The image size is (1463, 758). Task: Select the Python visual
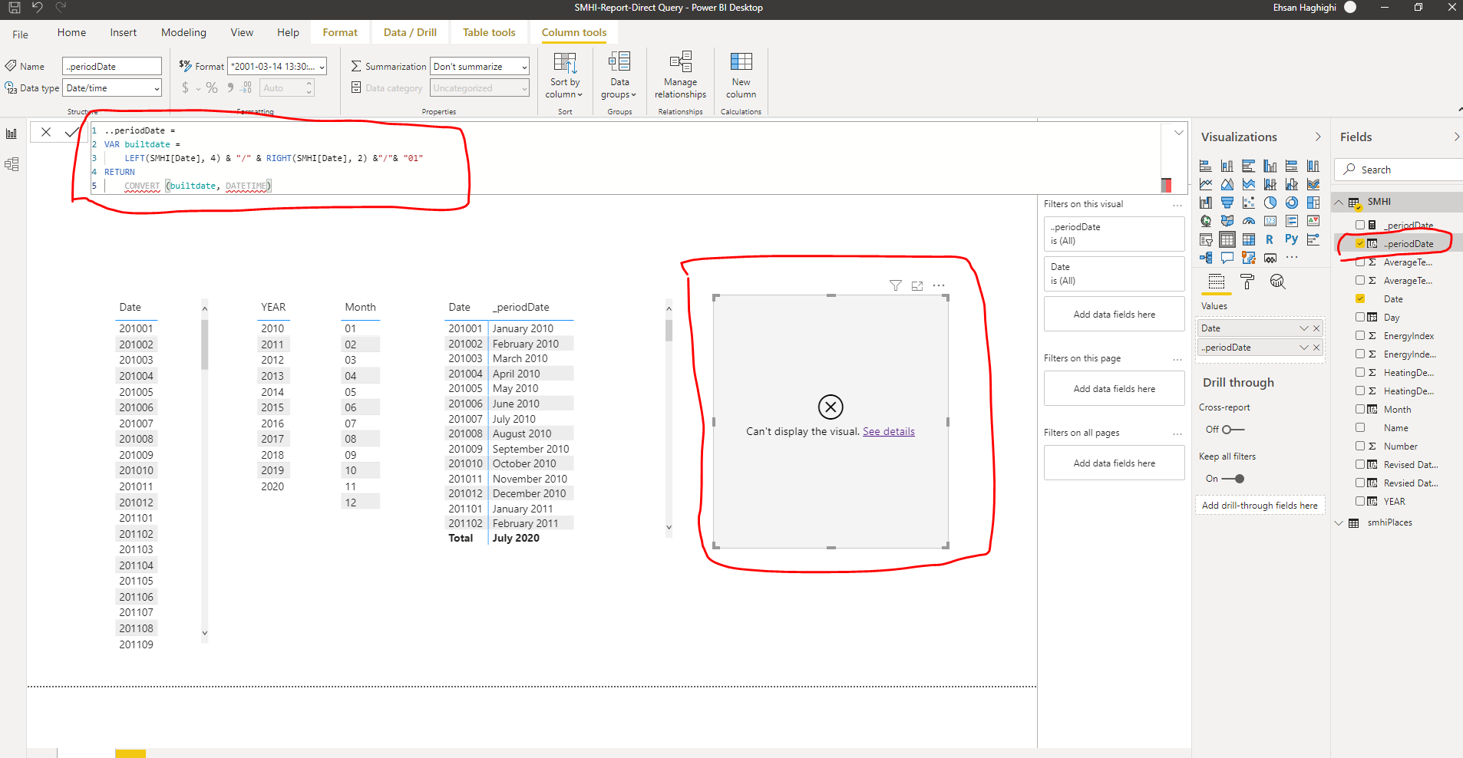[1292, 239]
